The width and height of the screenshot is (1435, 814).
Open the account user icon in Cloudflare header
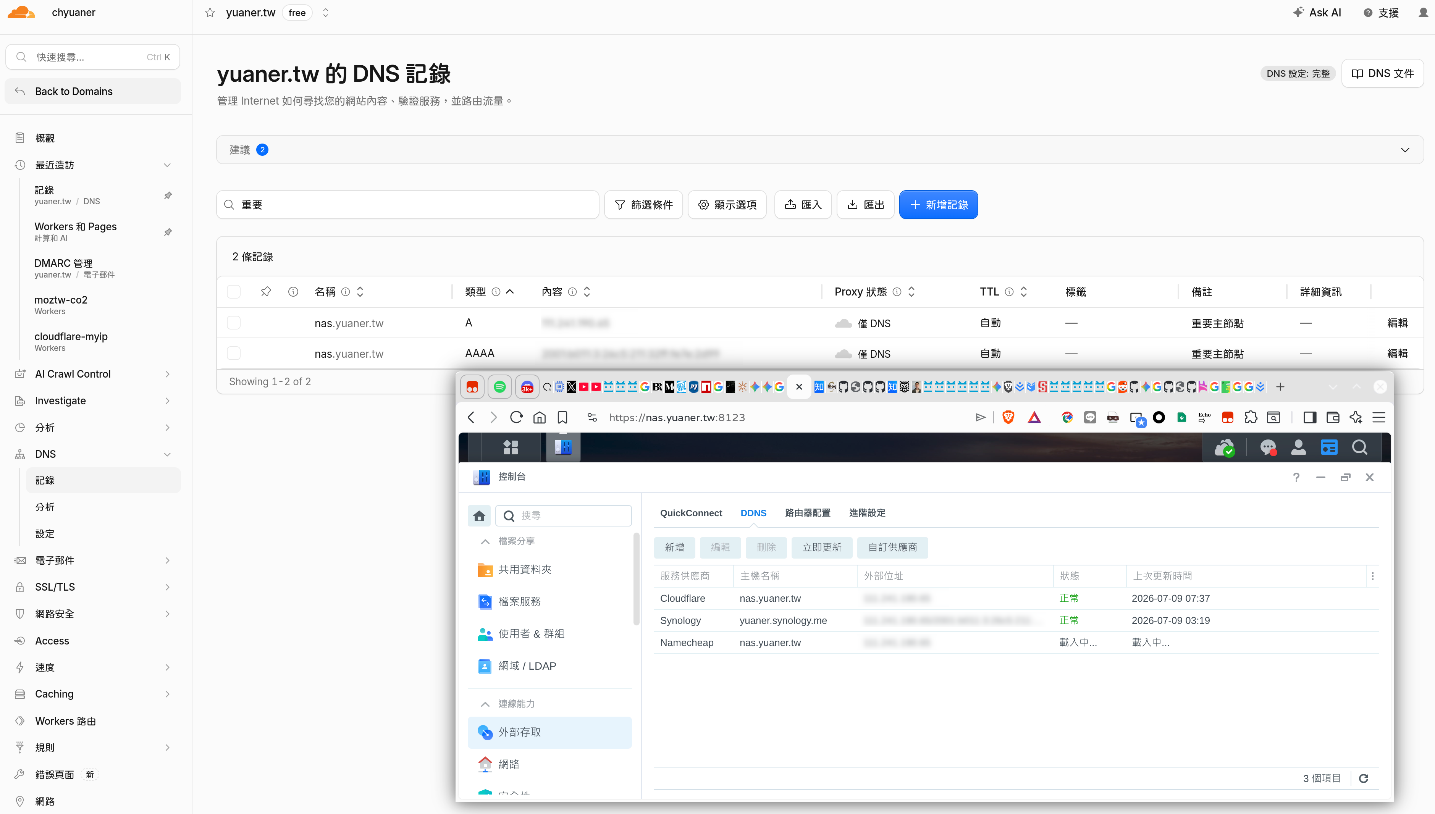point(1423,12)
